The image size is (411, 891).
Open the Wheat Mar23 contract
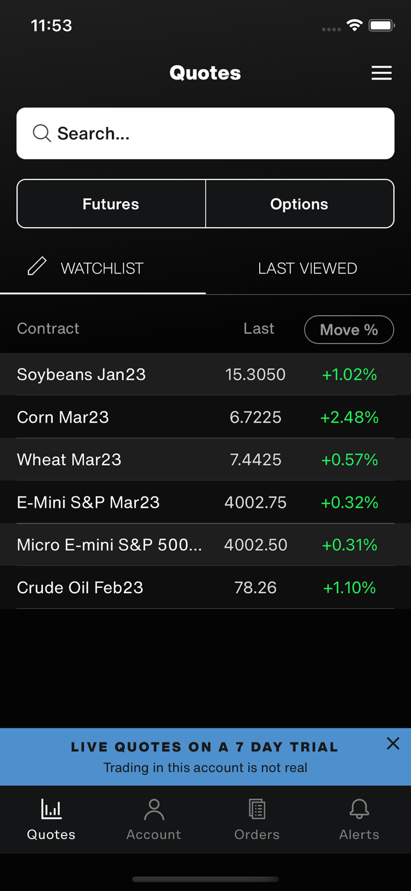point(69,460)
